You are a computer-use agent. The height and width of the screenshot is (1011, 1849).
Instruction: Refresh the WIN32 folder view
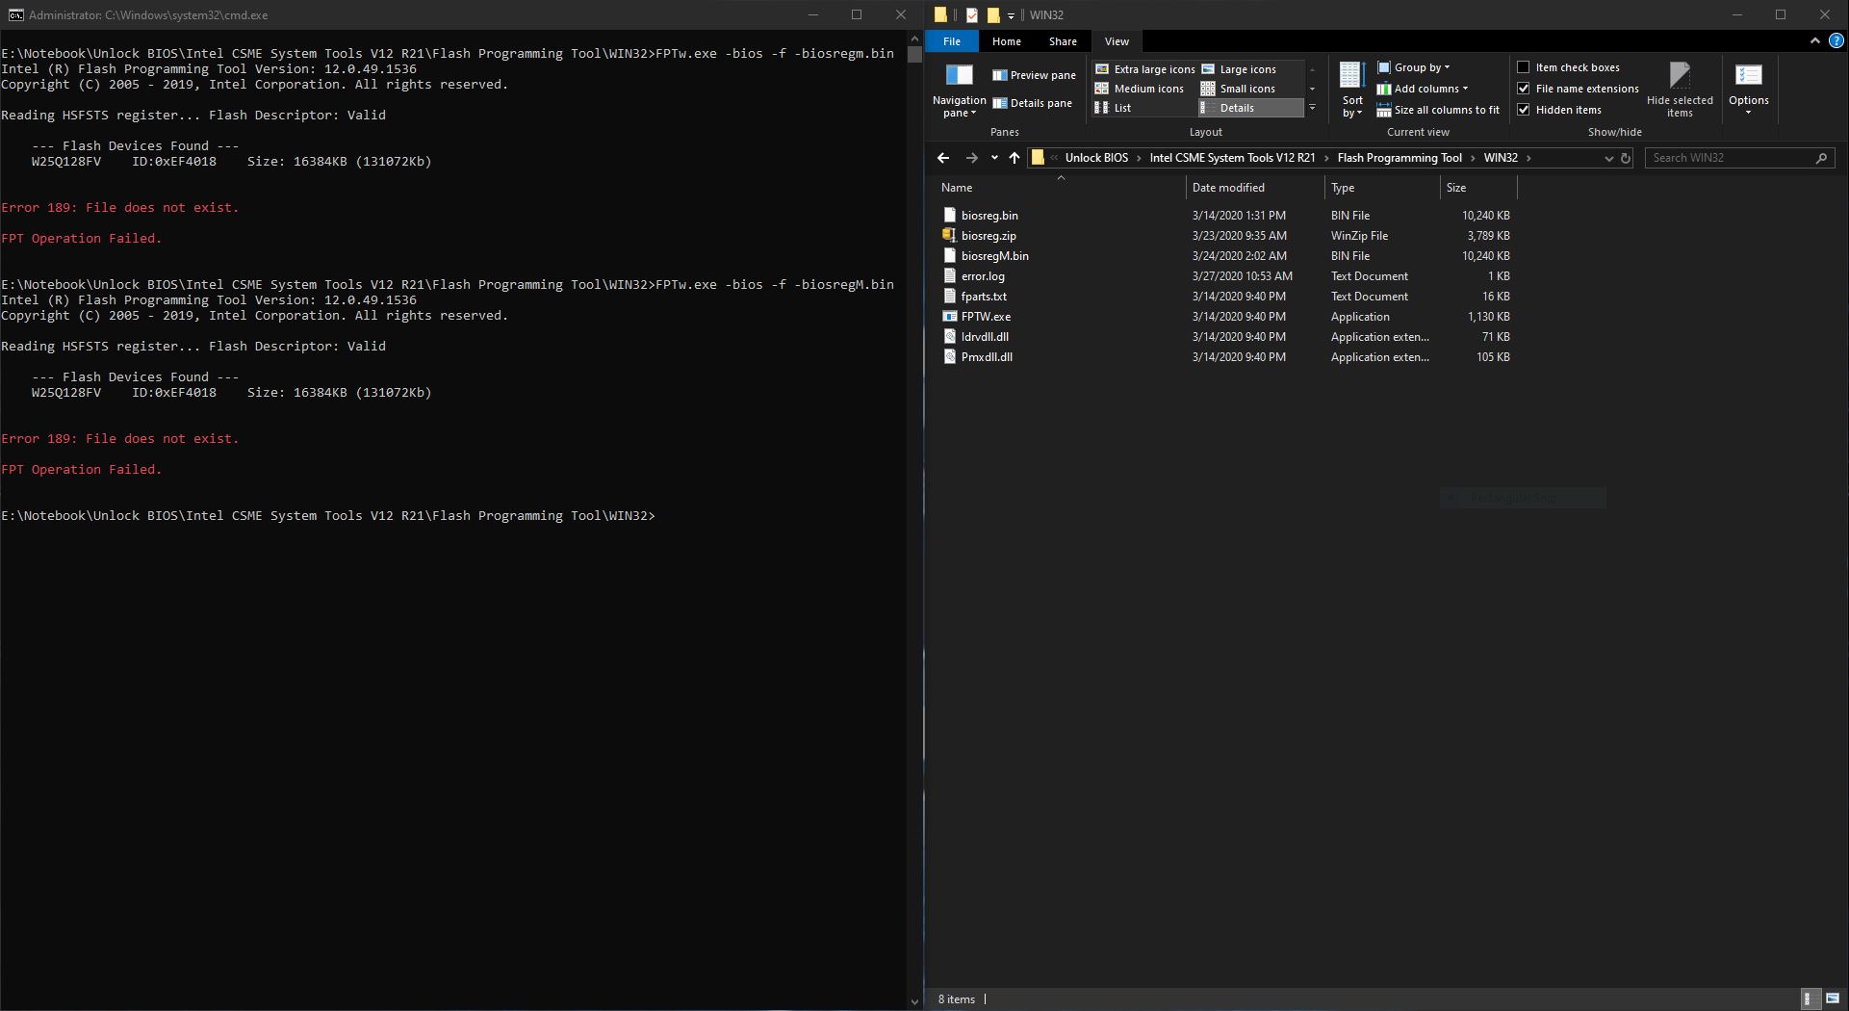1626,158
